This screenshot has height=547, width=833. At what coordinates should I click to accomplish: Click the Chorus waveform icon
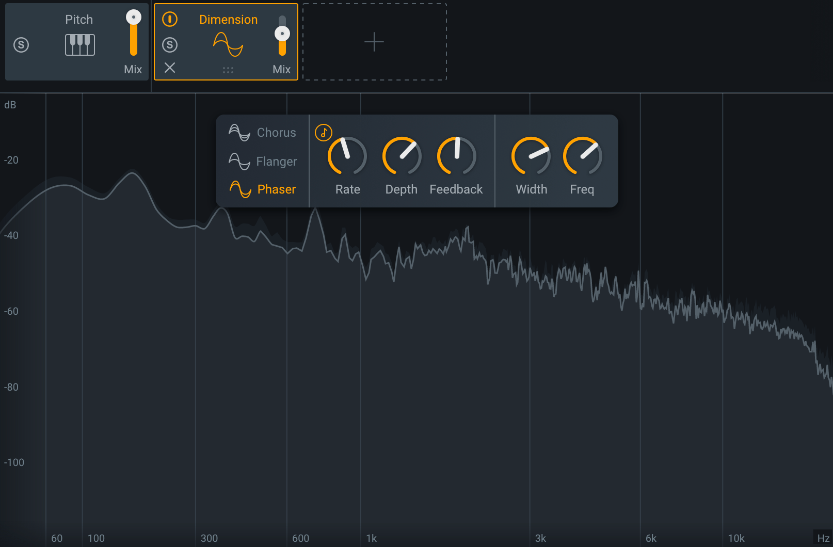point(239,133)
